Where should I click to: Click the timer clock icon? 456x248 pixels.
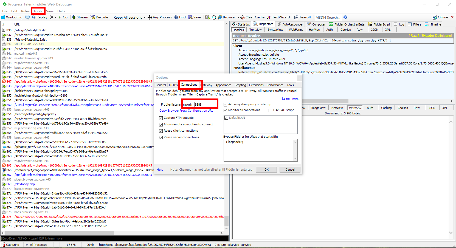pos(214,17)
